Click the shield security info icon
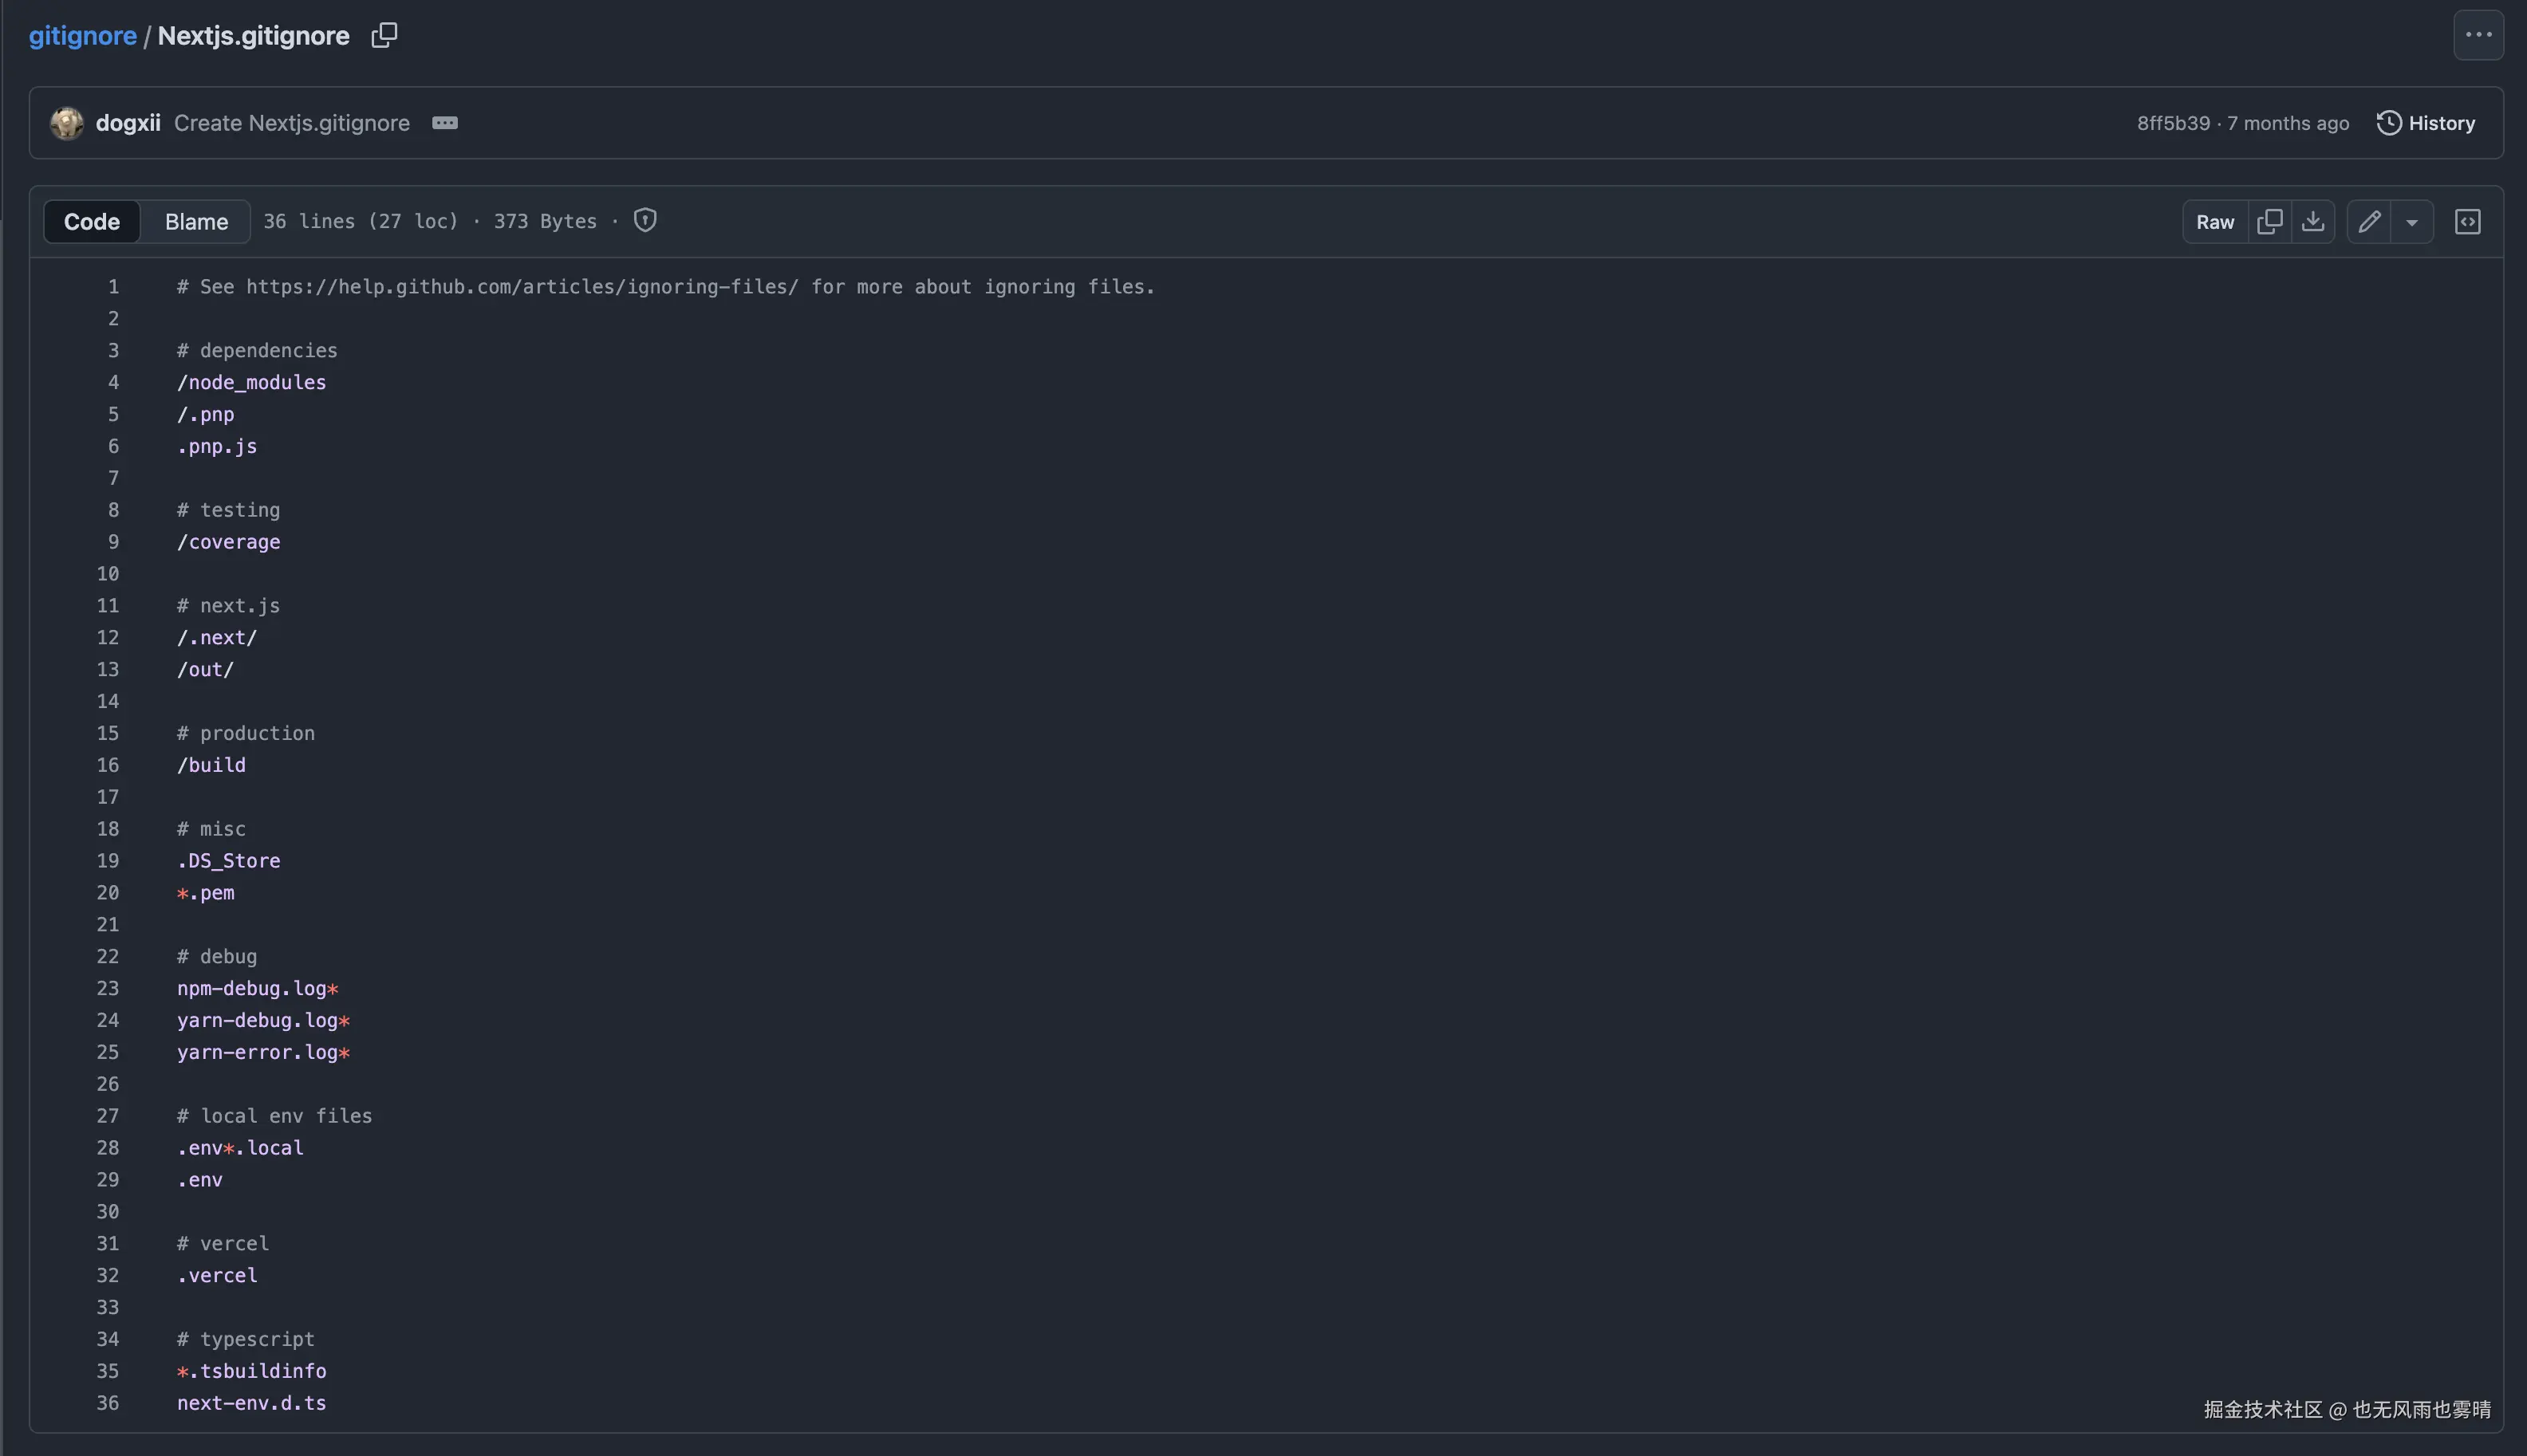The width and height of the screenshot is (2527, 1456). tap(645, 220)
